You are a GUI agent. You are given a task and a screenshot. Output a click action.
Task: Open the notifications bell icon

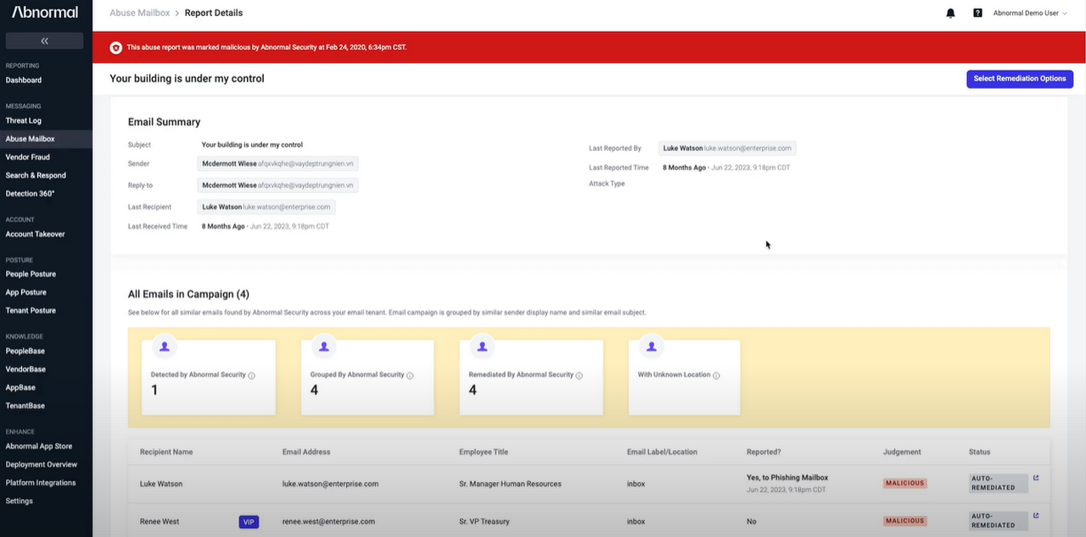pyautogui.click(x=948, y=13)
